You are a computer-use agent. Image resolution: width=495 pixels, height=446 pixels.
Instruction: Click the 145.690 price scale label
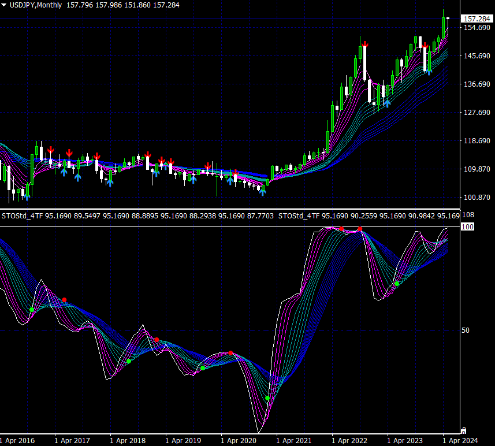pos(477,56)
